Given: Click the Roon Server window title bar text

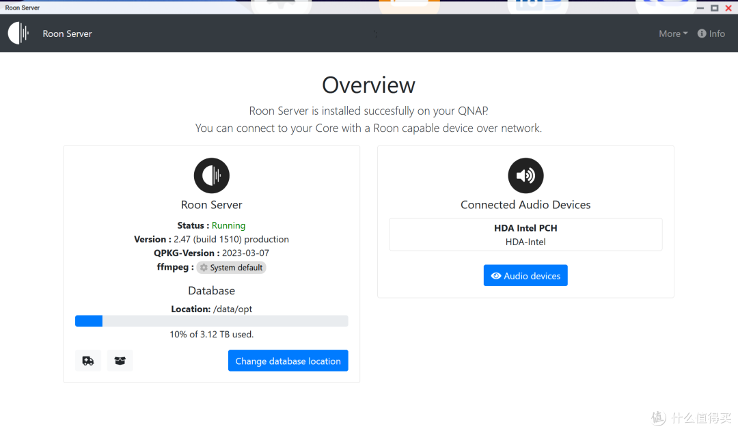Looking at the screenshot, I should click(22, 8).
